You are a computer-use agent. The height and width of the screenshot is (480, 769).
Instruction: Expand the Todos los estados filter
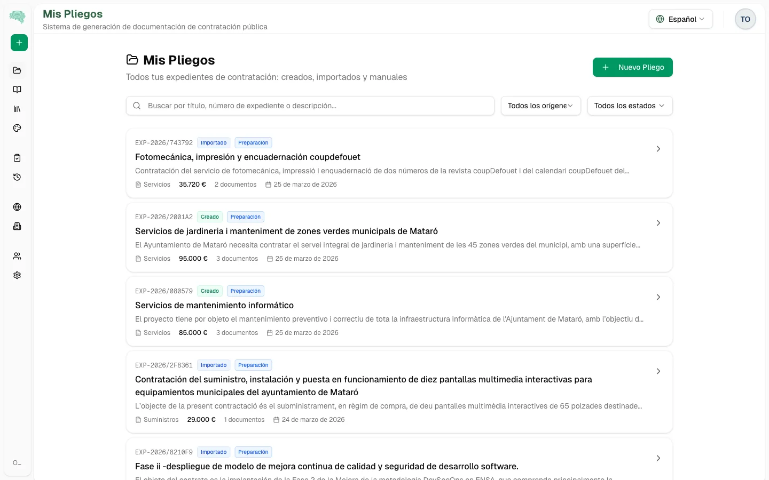tap(630, 106)
